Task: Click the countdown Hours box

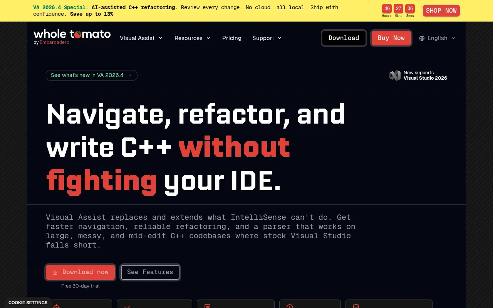Action: pos(387,8)
